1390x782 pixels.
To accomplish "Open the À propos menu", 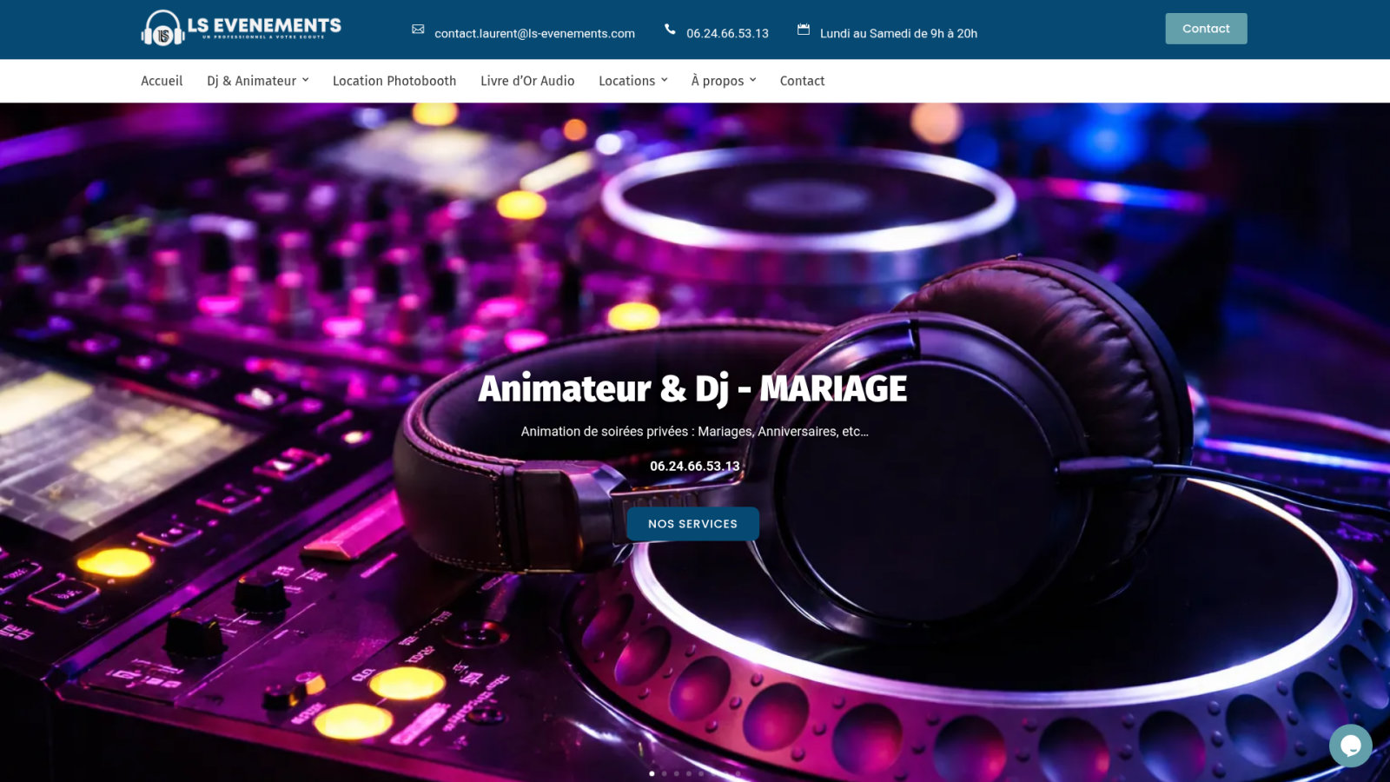I will (x=718, y=81).
